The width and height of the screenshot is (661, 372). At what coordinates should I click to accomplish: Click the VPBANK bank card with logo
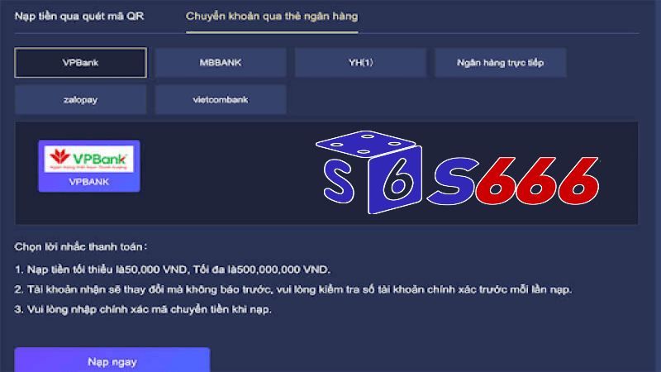[89, 166]
